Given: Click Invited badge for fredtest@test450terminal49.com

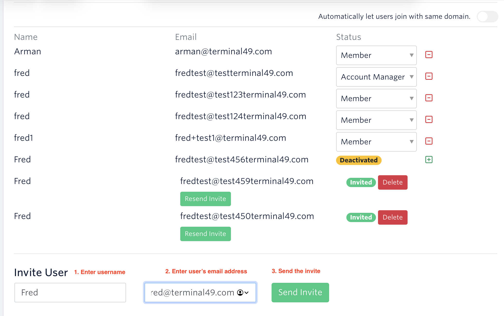Looking at the screenshot, I should (x=361, y=217).
